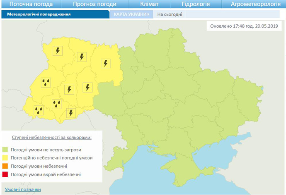Open the lightning warning in Ternopil region
Viewport: 286px width, 195px height.
tap(69, 89)
